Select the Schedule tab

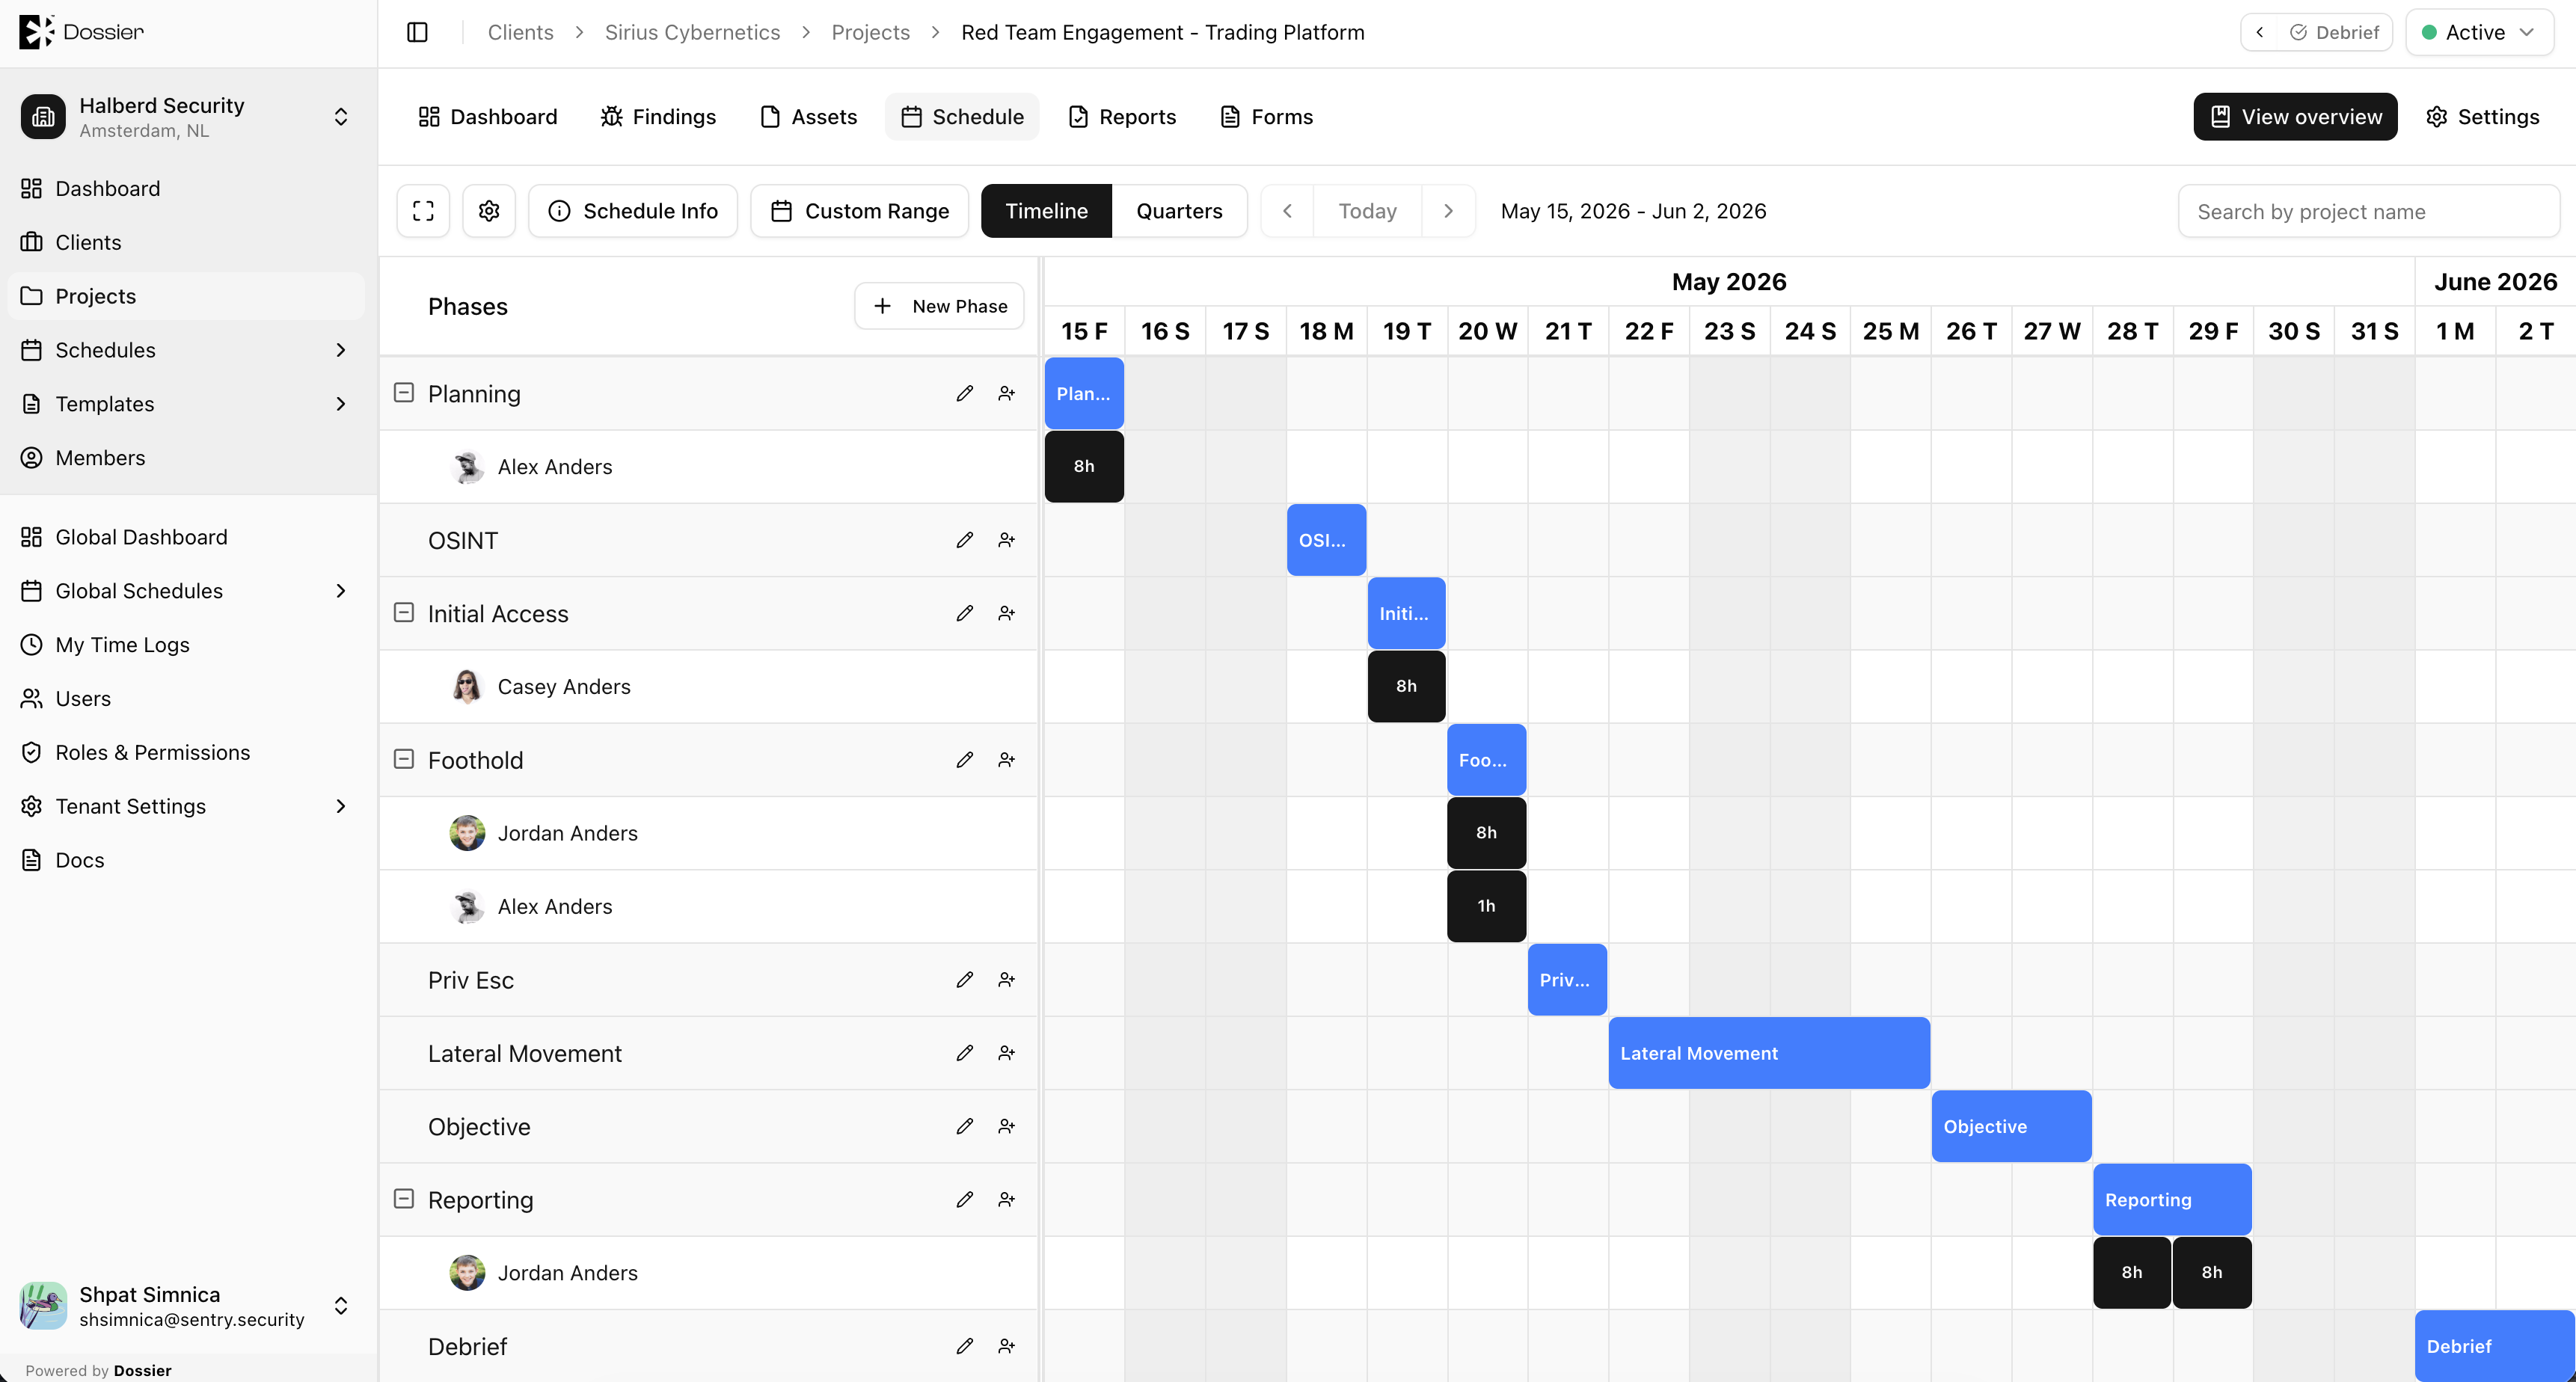(962, 117)
